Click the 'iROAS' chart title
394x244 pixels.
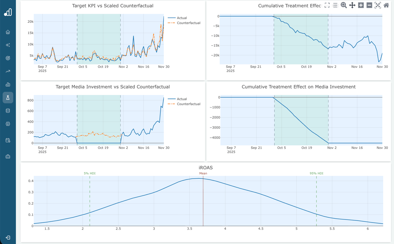click(206, 168)
